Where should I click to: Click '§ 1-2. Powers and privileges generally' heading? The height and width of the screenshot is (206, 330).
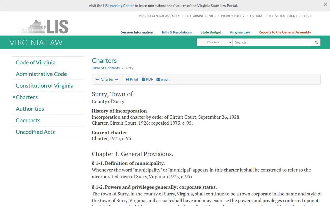click(154, 187)
